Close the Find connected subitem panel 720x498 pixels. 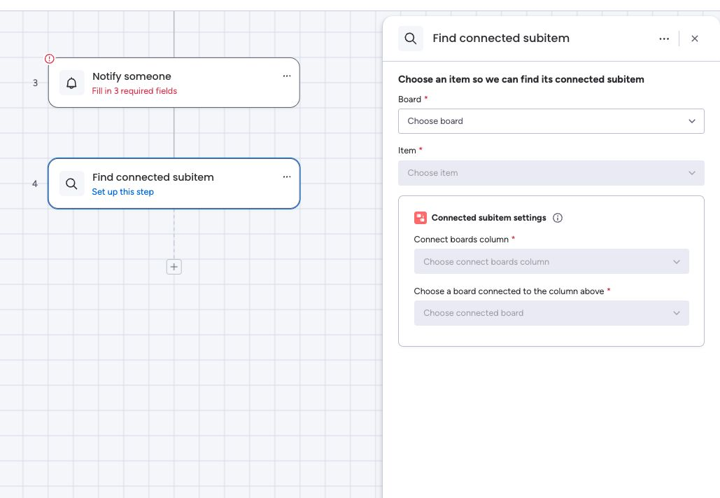click(x=694, y=39)
